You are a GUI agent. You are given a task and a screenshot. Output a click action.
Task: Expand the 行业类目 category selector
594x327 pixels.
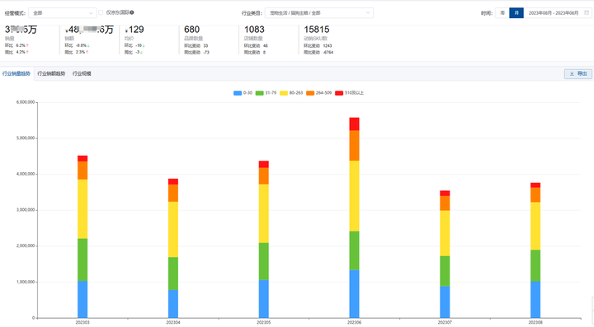click(x=319, y=13)
